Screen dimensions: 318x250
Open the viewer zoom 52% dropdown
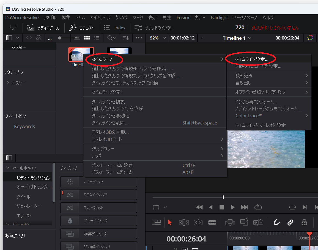[158, 38]
